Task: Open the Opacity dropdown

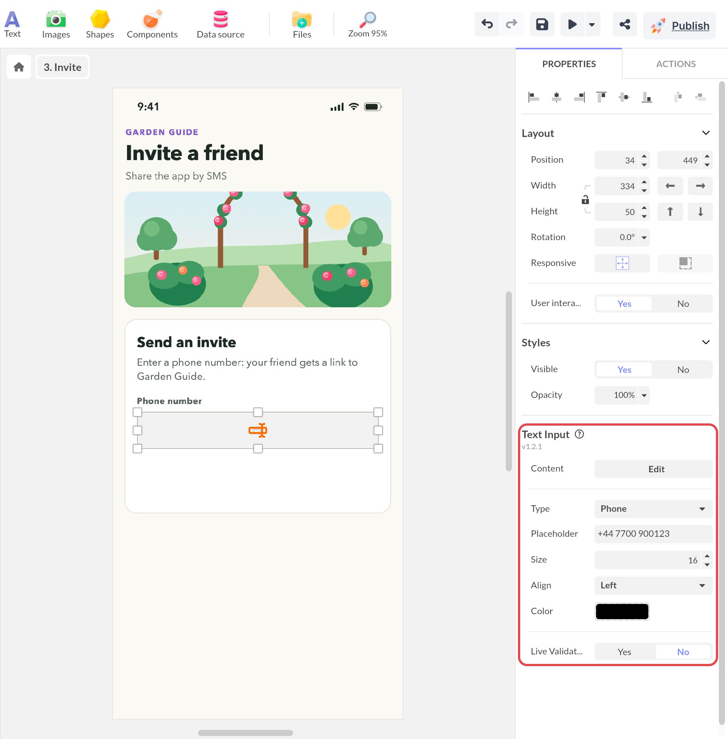Action: click(x=644, y=395)
